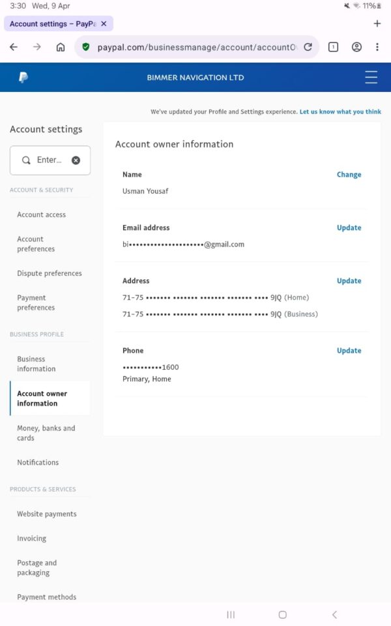Click Change next to Name
The width and height of the screenshot is (391, 626).
[349, 175]
